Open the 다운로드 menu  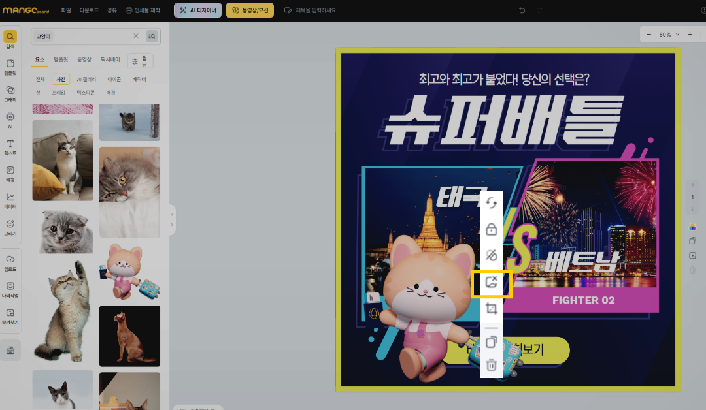point(89,10)
